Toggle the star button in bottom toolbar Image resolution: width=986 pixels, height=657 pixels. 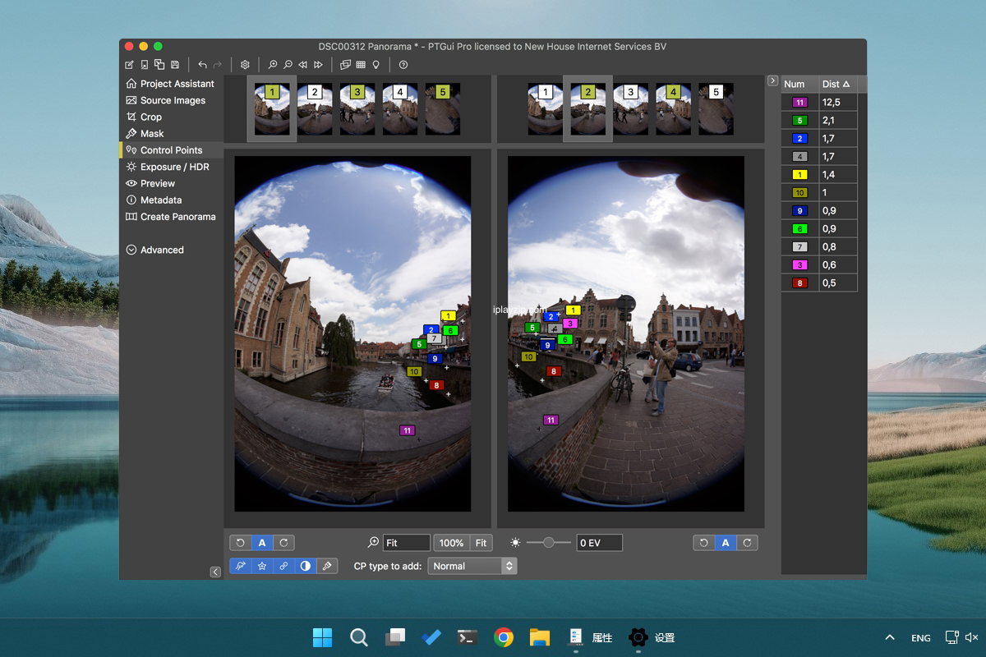pos(262,566)
